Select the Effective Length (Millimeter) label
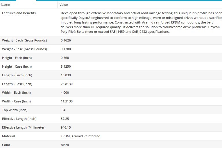222x148 pixels. pos(24,127)
